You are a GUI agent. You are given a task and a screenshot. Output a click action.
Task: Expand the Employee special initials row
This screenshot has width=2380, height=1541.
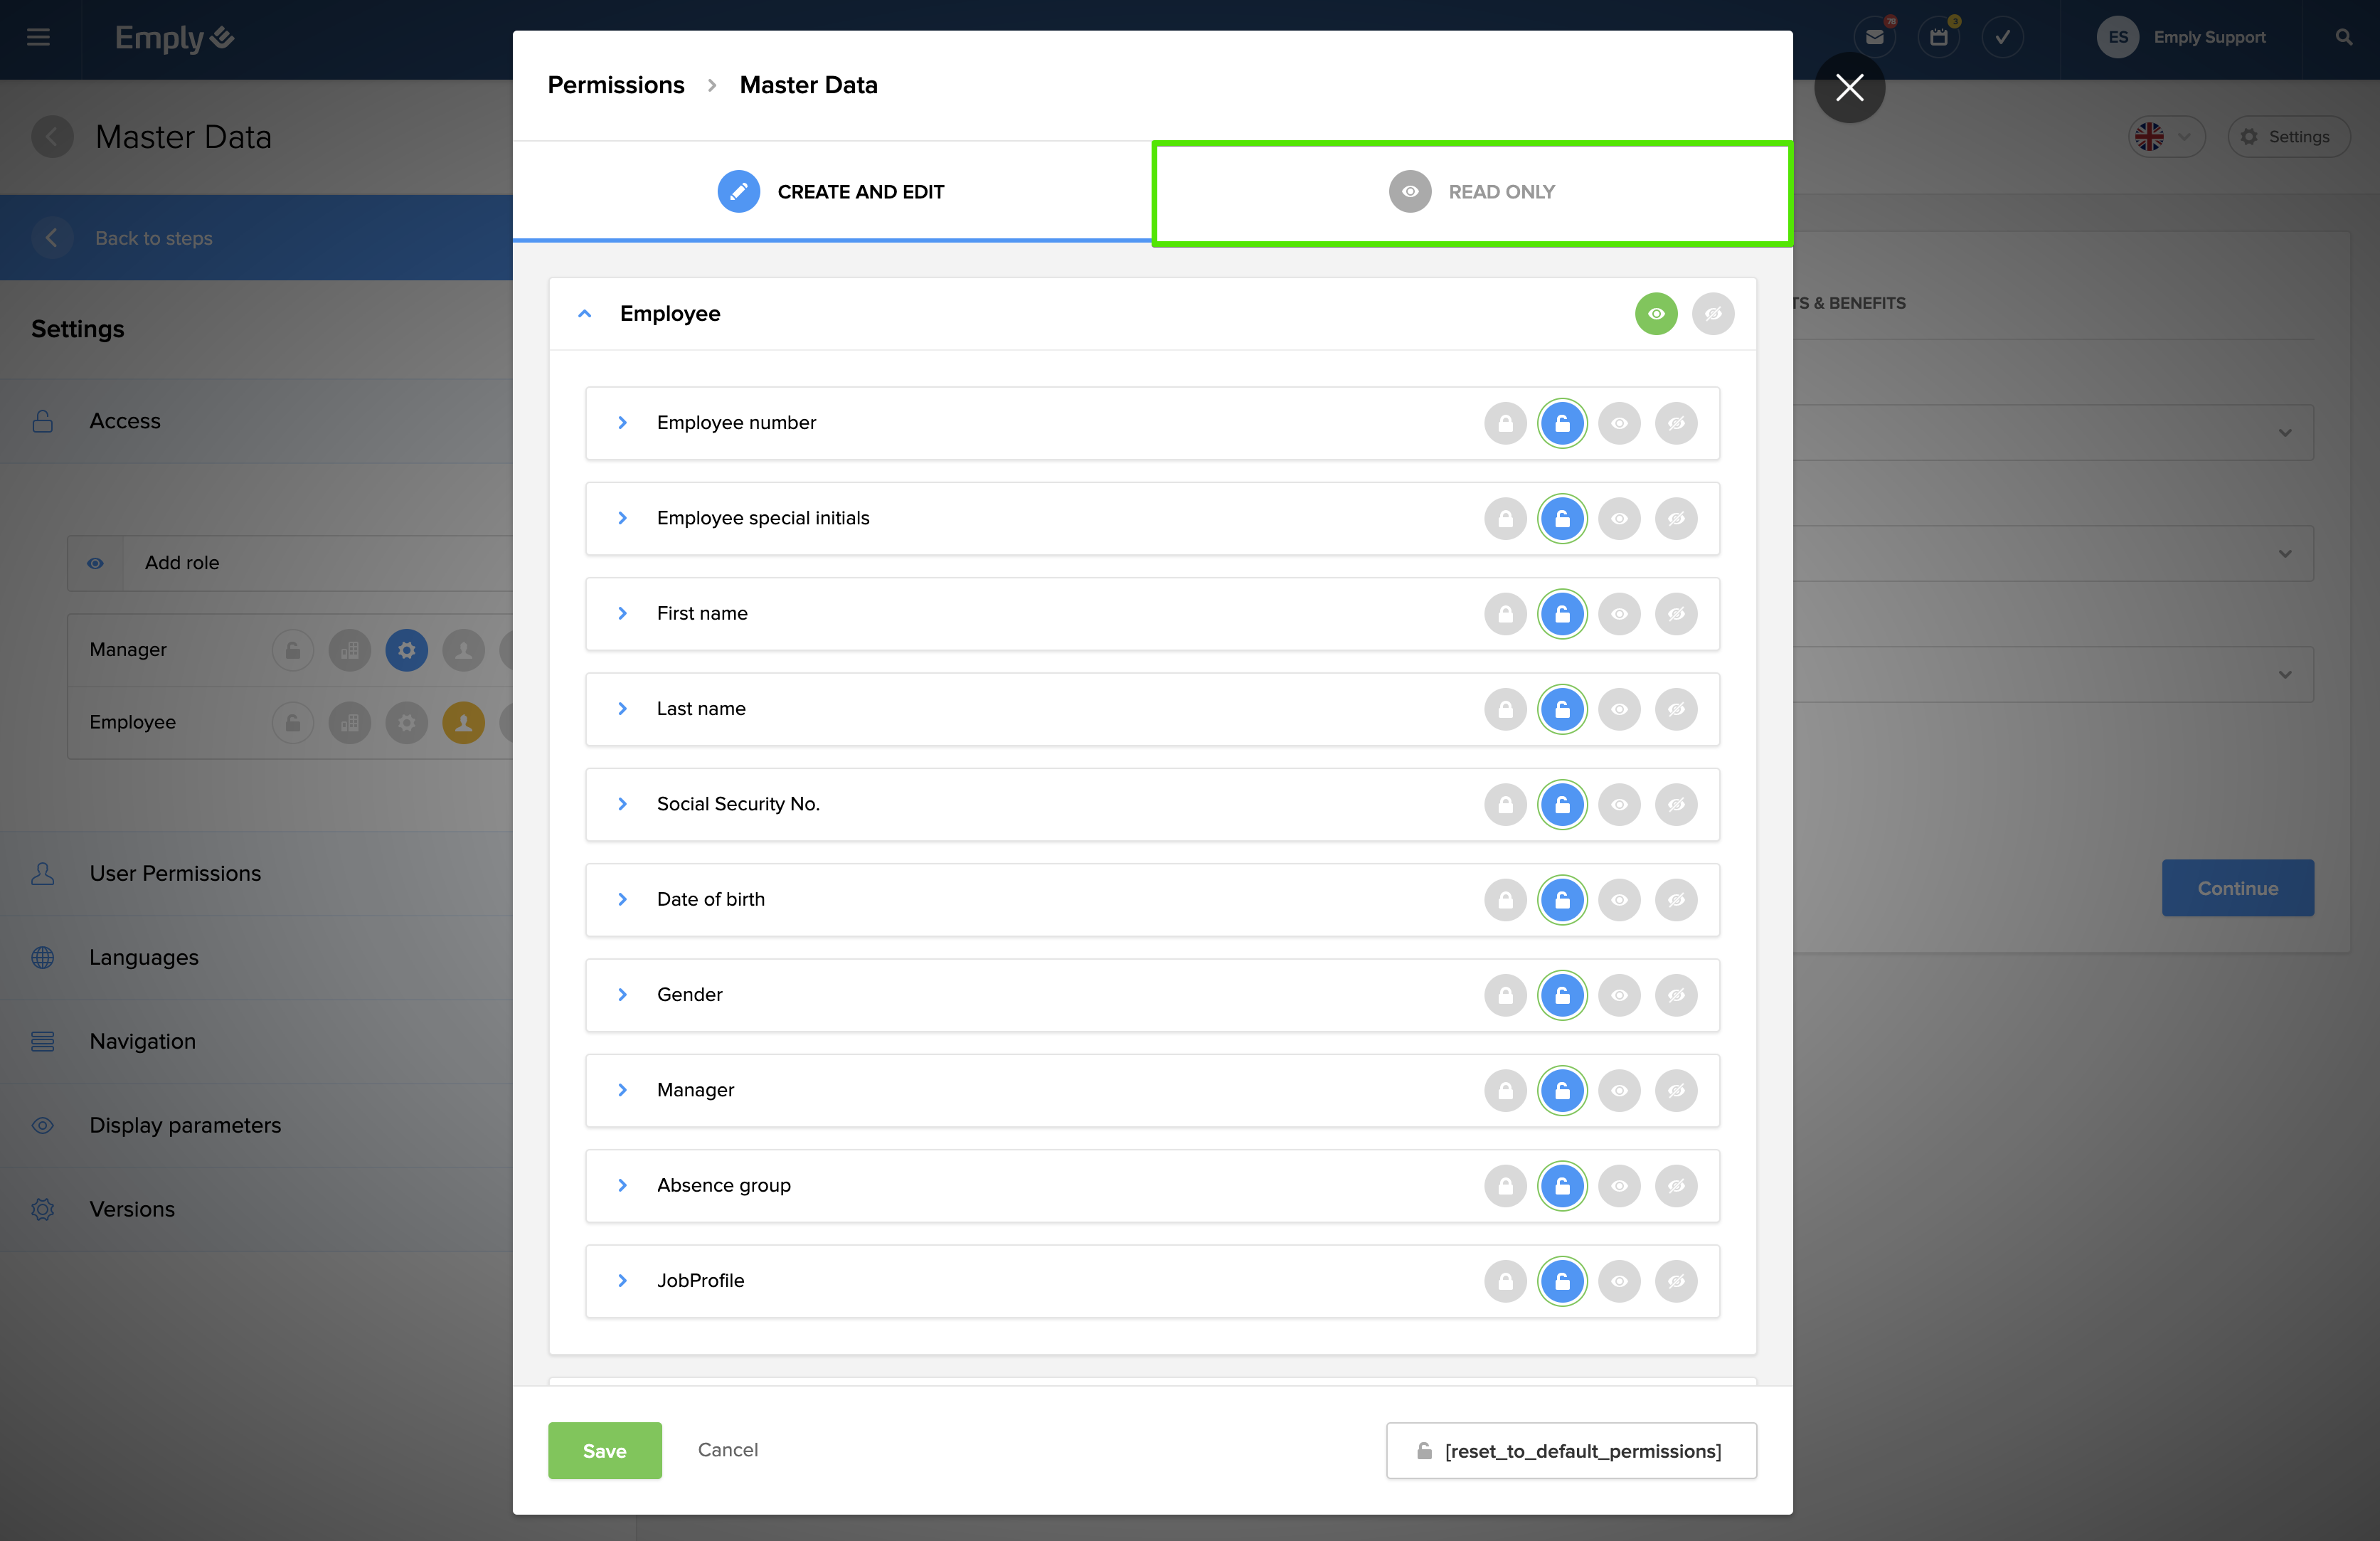(x=622, y=518)
